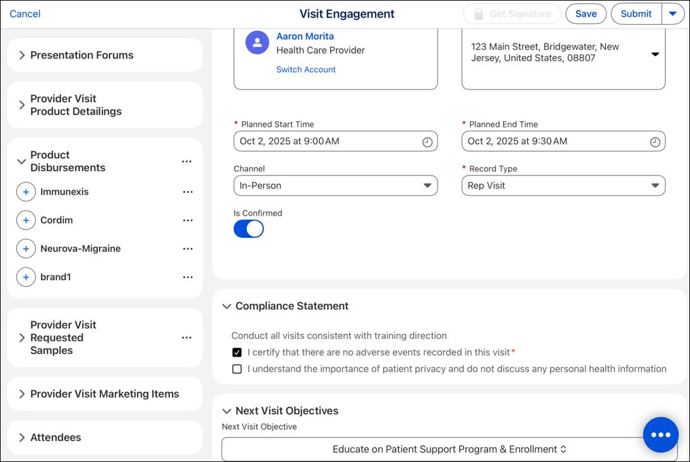Uncheck the no adverse events certification checkbox
The height and width of the screenshot is (462, 690).
coord(237,352)
